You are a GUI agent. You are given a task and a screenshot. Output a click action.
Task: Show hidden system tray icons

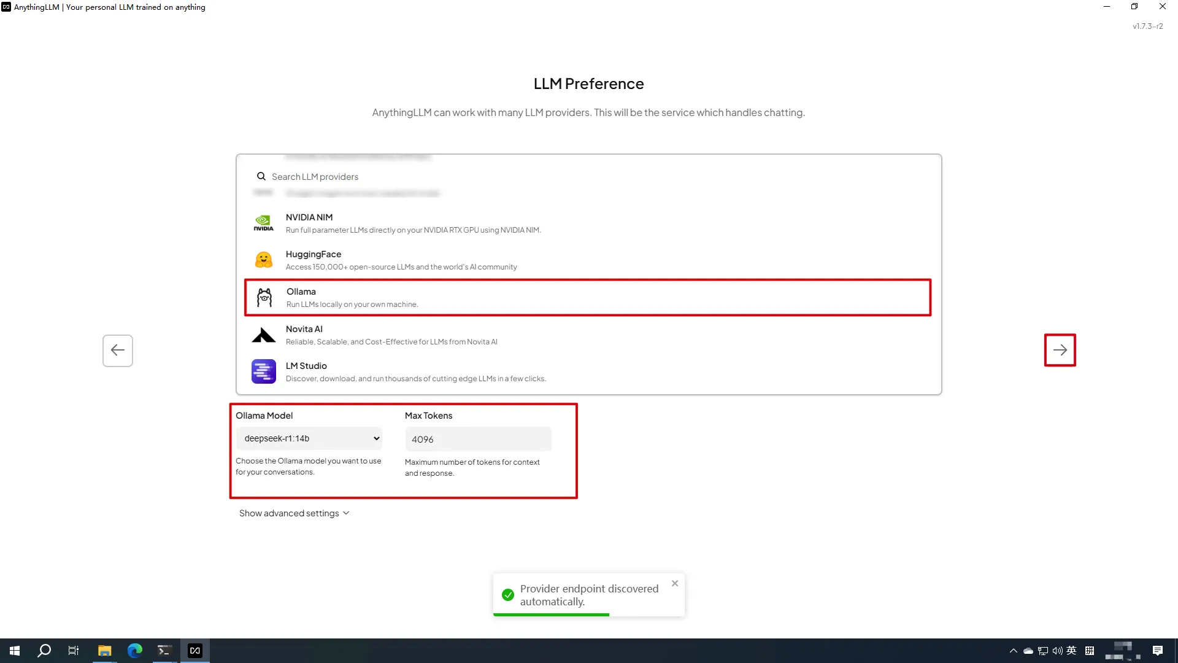1013,651
